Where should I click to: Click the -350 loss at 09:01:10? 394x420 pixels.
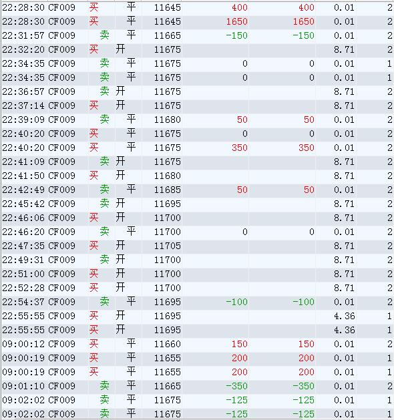tap(236, 386)
